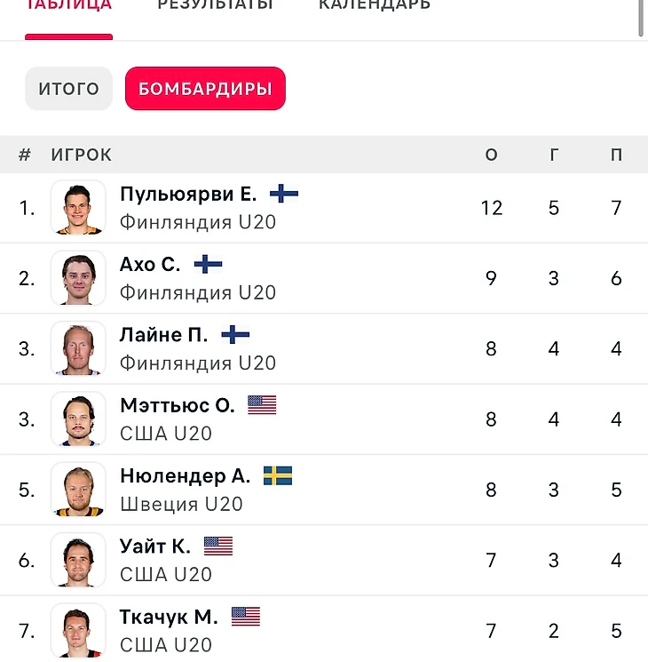The height and width of the screenshot is (662, 648).
Task: Click Пульюярви Е. player photo
Action: point(78,208)
